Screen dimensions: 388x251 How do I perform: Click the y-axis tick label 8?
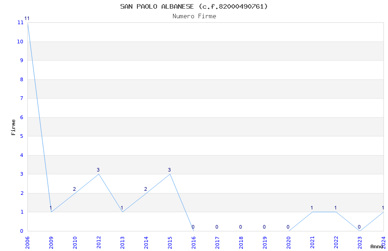[x=22, y=79]
